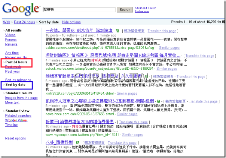Select Reviews filter in sidebar
Screen dimensions: 226x158
(x=11, y=44)
